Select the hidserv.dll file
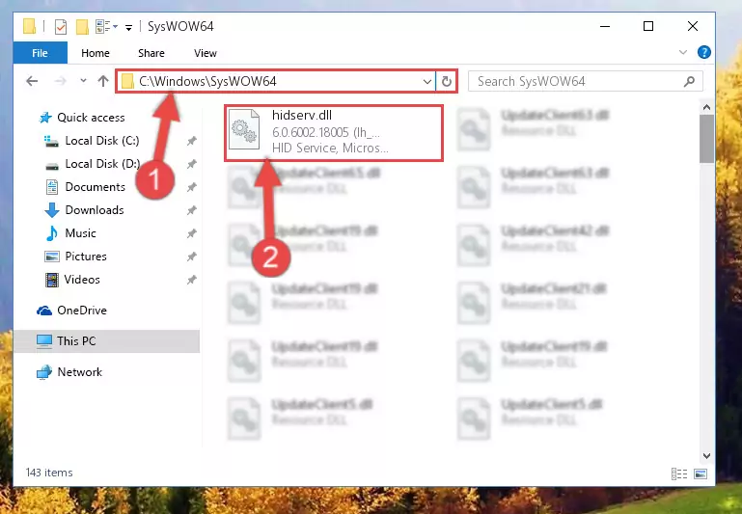Viewport: 742px width, 514px height. (334, 133)
